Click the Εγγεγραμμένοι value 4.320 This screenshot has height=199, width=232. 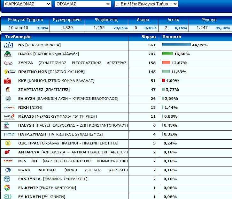tap(67, 28)
